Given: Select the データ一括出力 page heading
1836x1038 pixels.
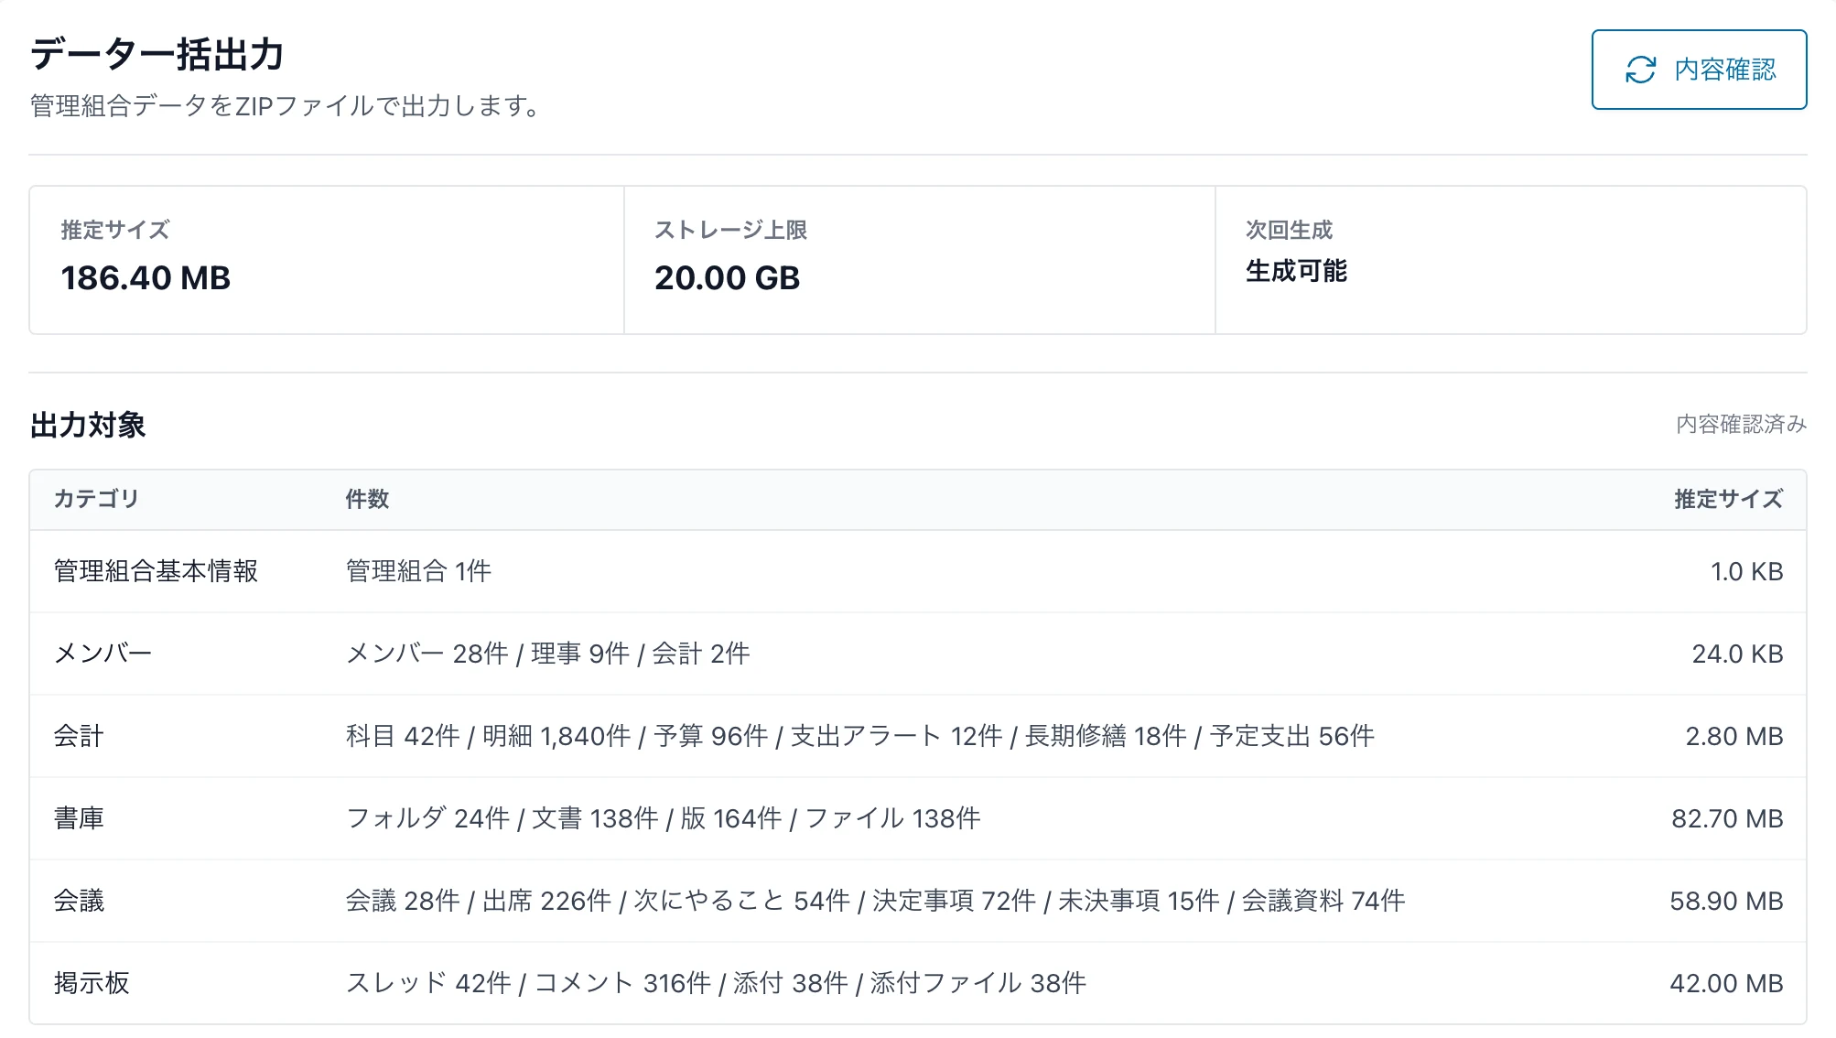Looking at the screenshot, I should point(157,54).
